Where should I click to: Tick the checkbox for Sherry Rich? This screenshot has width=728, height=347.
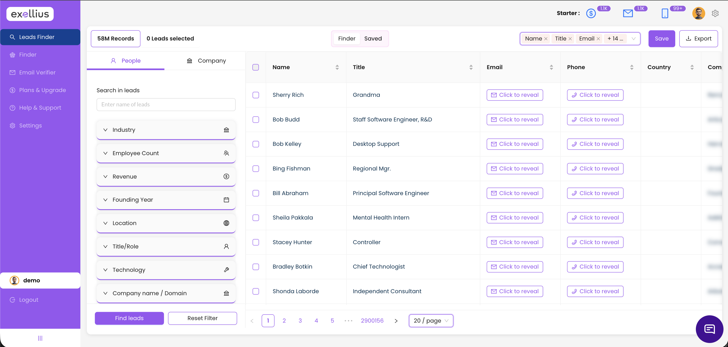pyautogui.click(x=255, y=95)
